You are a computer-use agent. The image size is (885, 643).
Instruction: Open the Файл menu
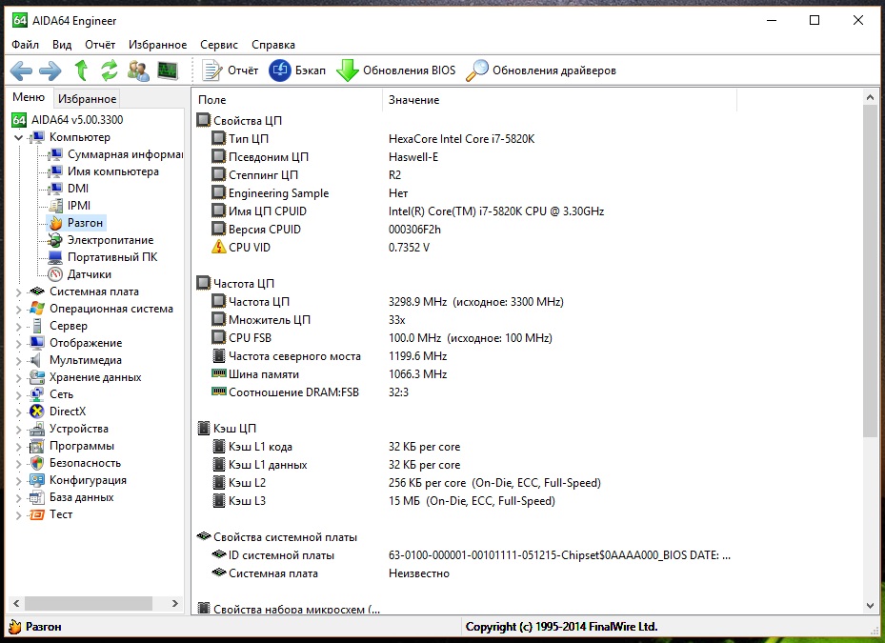point(26,45)
